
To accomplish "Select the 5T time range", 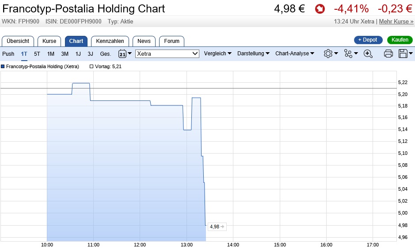I will pos(37,54).
